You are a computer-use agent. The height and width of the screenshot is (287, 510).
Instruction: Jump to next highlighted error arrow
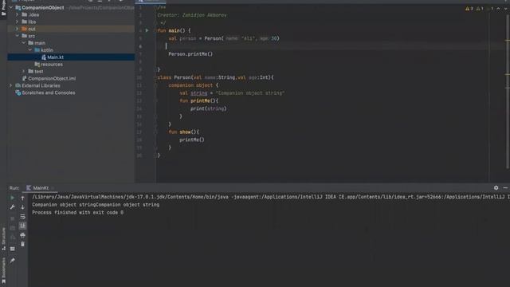tap(506, 9)
